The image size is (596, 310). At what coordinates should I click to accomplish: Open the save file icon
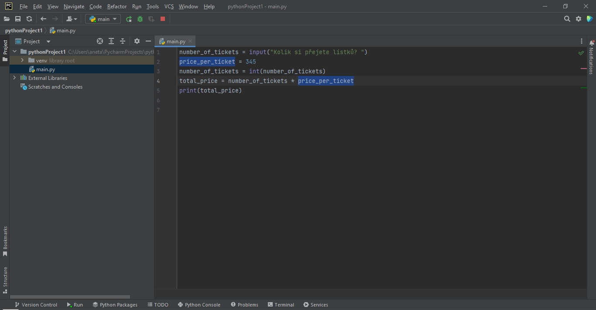tap(18, 19)
